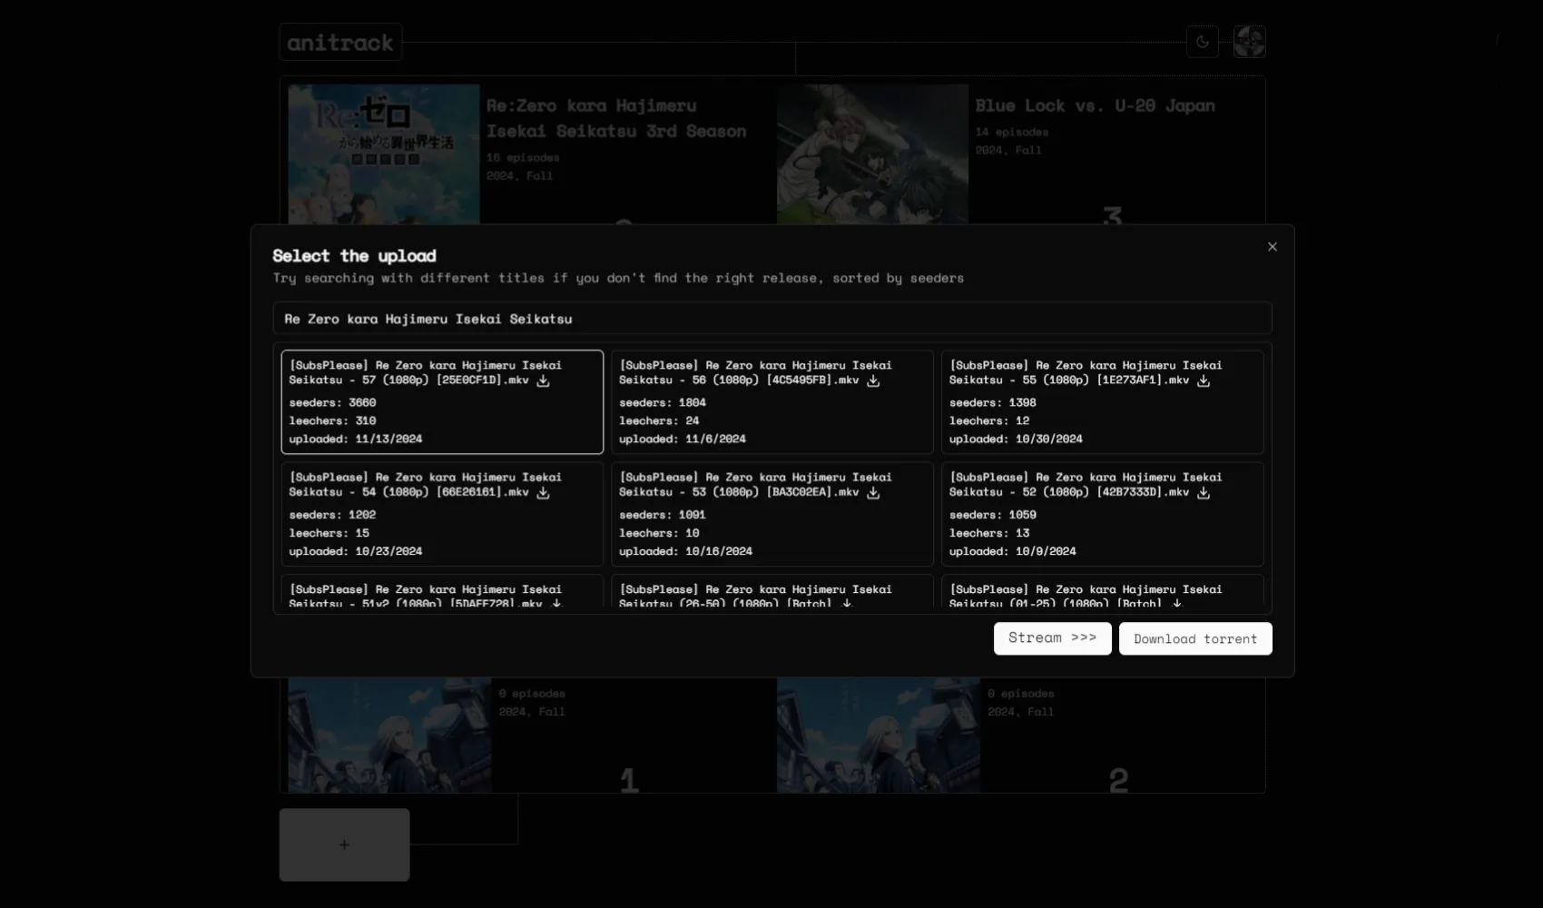This screenshot has width=1543, height=908.
Task: Click Download torrent button
Action: coord(1195,638)
